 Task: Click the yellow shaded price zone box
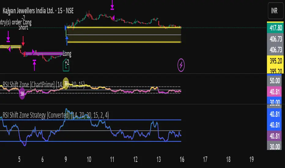[x=124, y=35]
